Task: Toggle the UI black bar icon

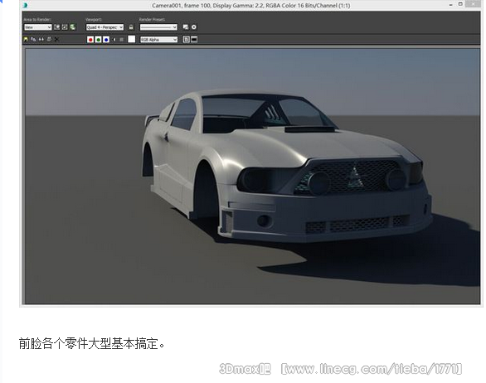Action: 194,39
